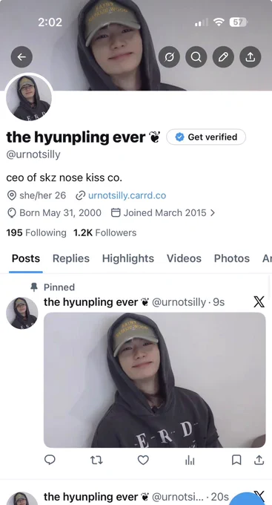This screenshot has height=505, width=272.
Task: View the 1.2K Followers list
Action: [x=105, y=232]
